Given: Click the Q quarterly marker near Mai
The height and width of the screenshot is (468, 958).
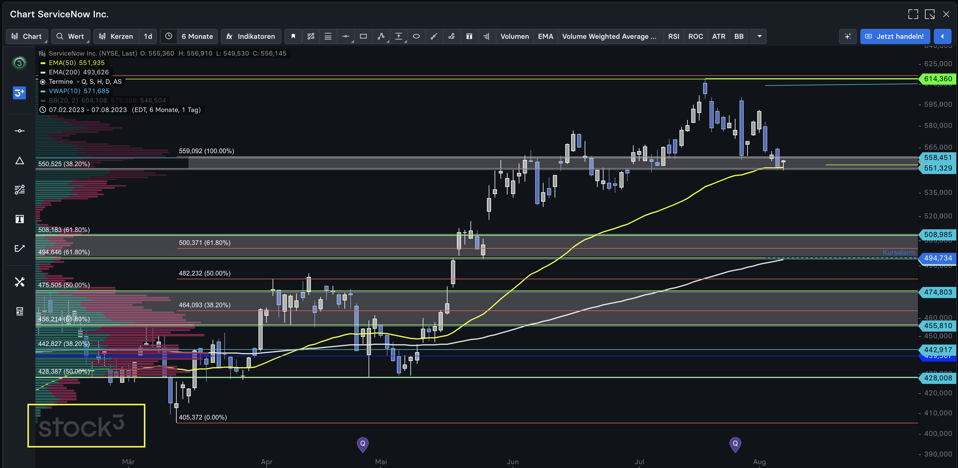Looking at the screenshot, I should click(363, 444).
